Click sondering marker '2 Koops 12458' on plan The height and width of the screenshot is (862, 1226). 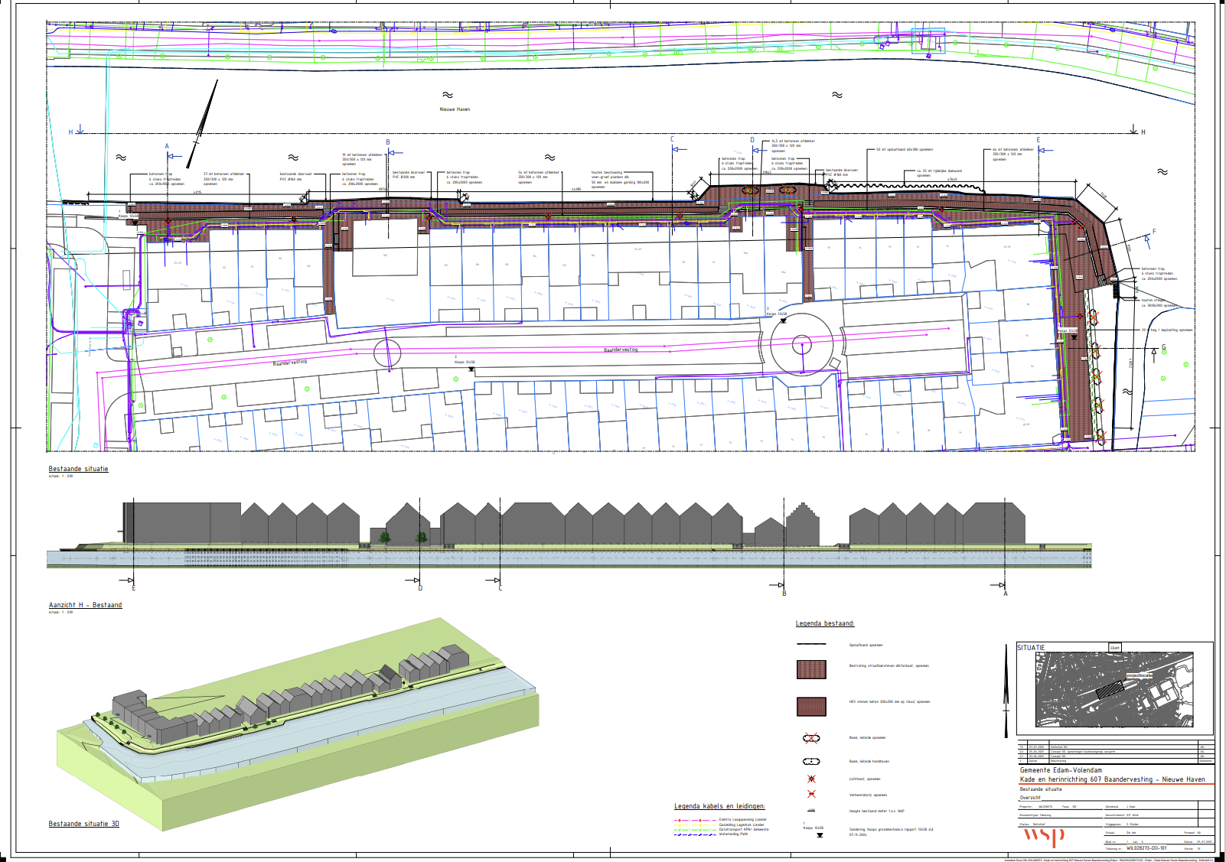pos(465,362)
